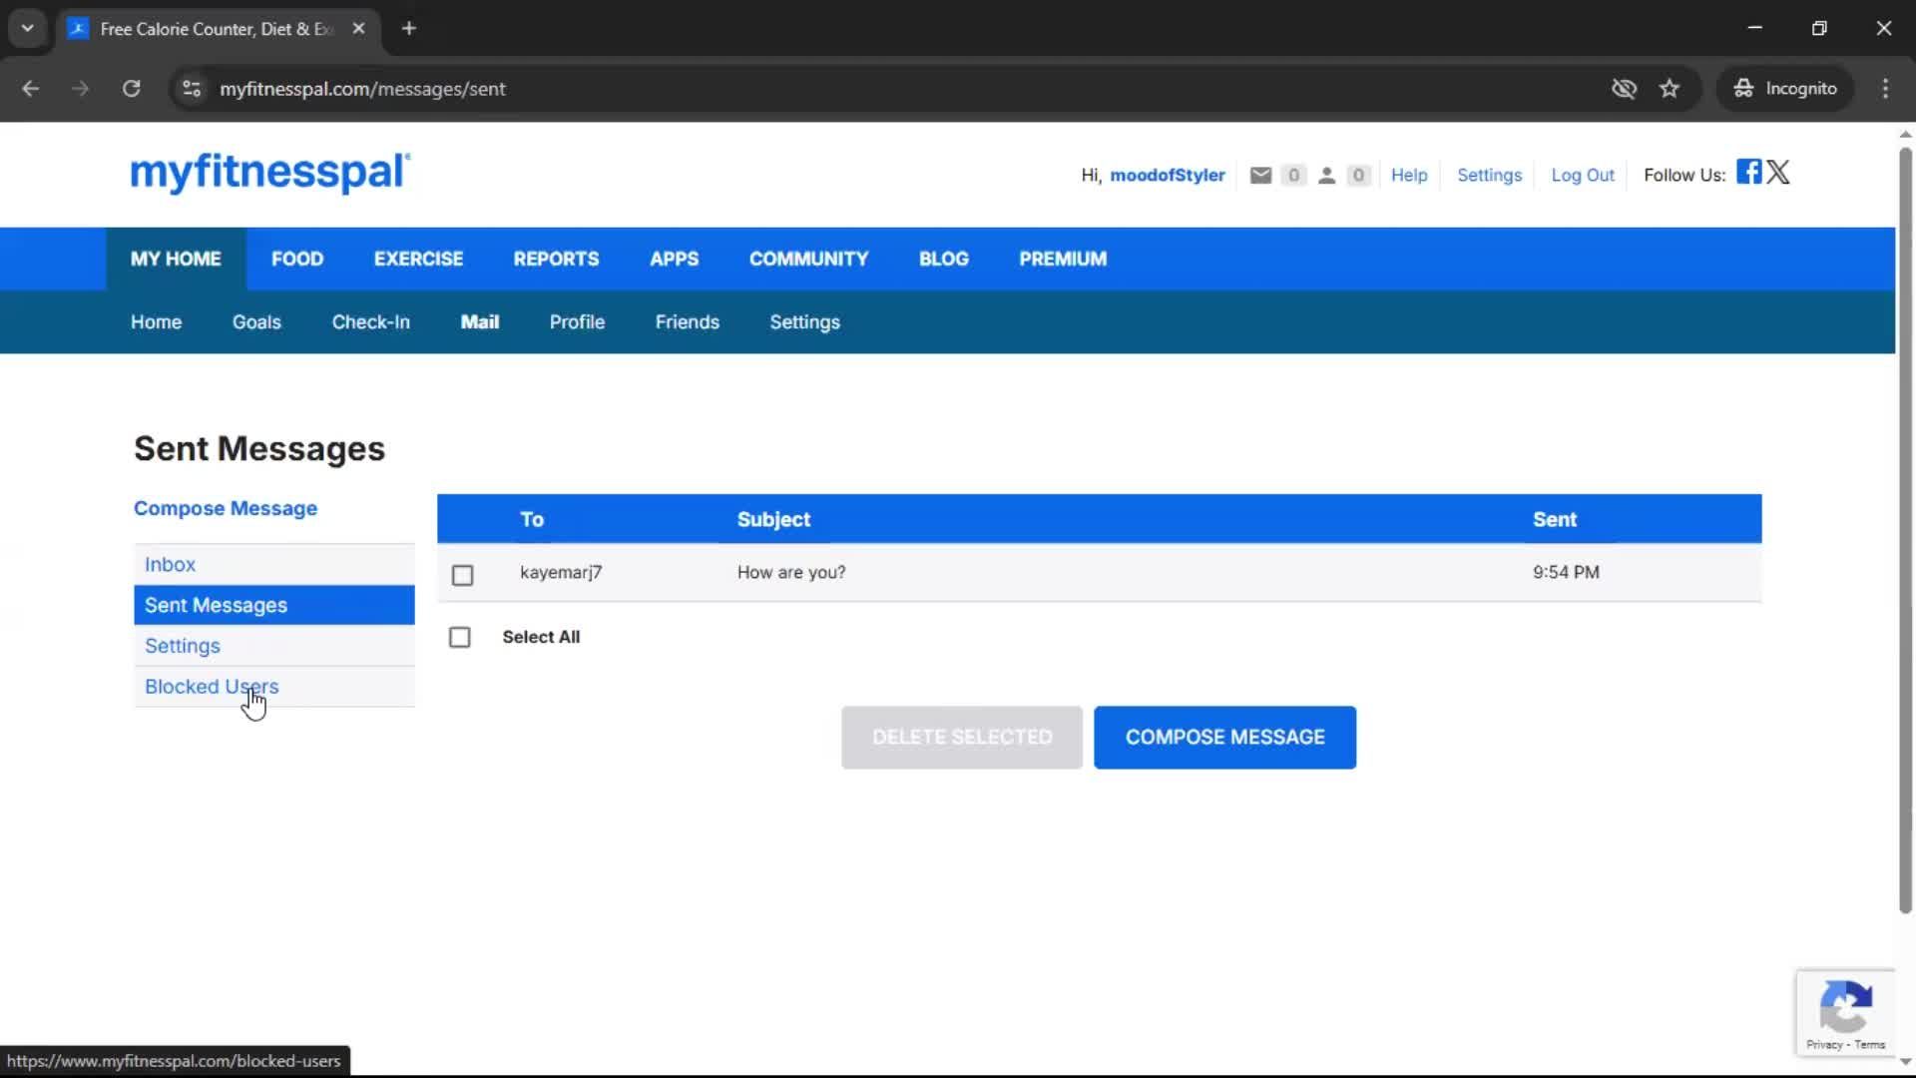Click the 9:54 PM sent time

pyautogui.click(x=1566, y=573)
